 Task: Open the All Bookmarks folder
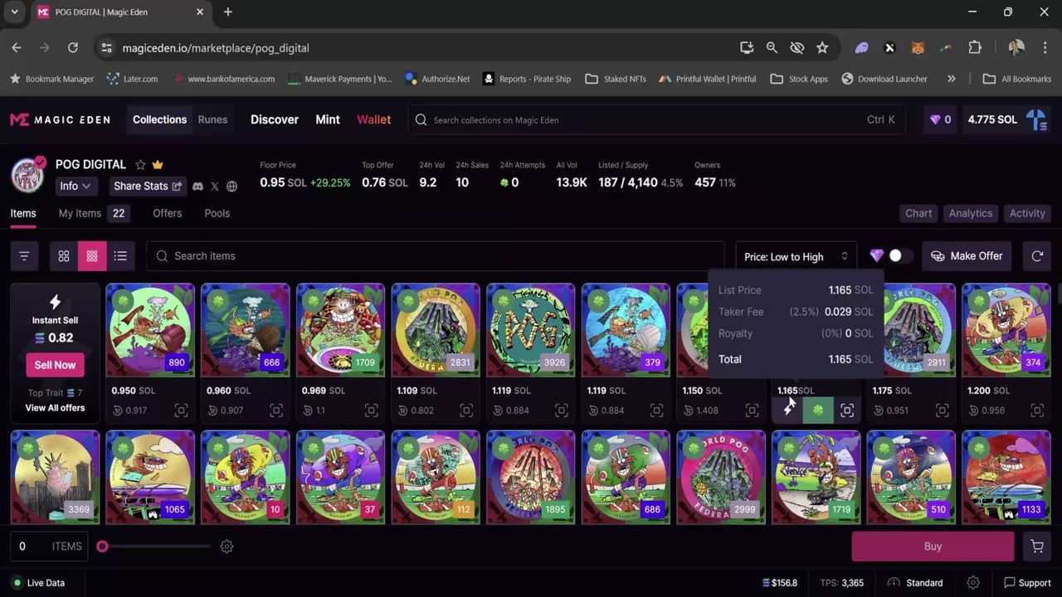point(1017,79)
